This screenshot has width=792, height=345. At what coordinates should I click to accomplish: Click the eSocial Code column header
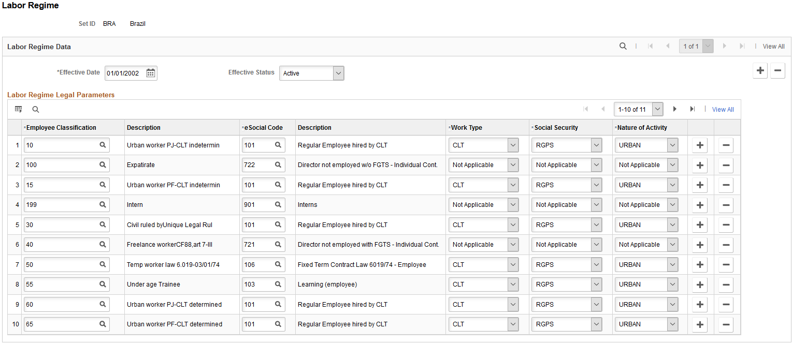[x=262, y=128]
